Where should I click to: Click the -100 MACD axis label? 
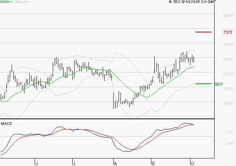(x=228, y=143)
